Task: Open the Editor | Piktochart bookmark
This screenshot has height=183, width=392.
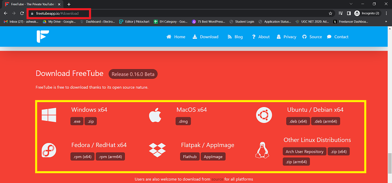Action: (134, 22)
